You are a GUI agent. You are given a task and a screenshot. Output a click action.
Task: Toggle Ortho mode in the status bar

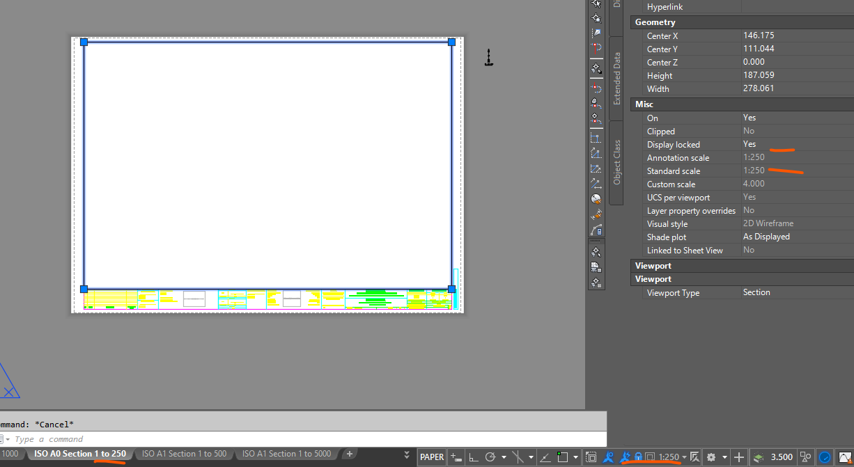(x=473, y=457)
